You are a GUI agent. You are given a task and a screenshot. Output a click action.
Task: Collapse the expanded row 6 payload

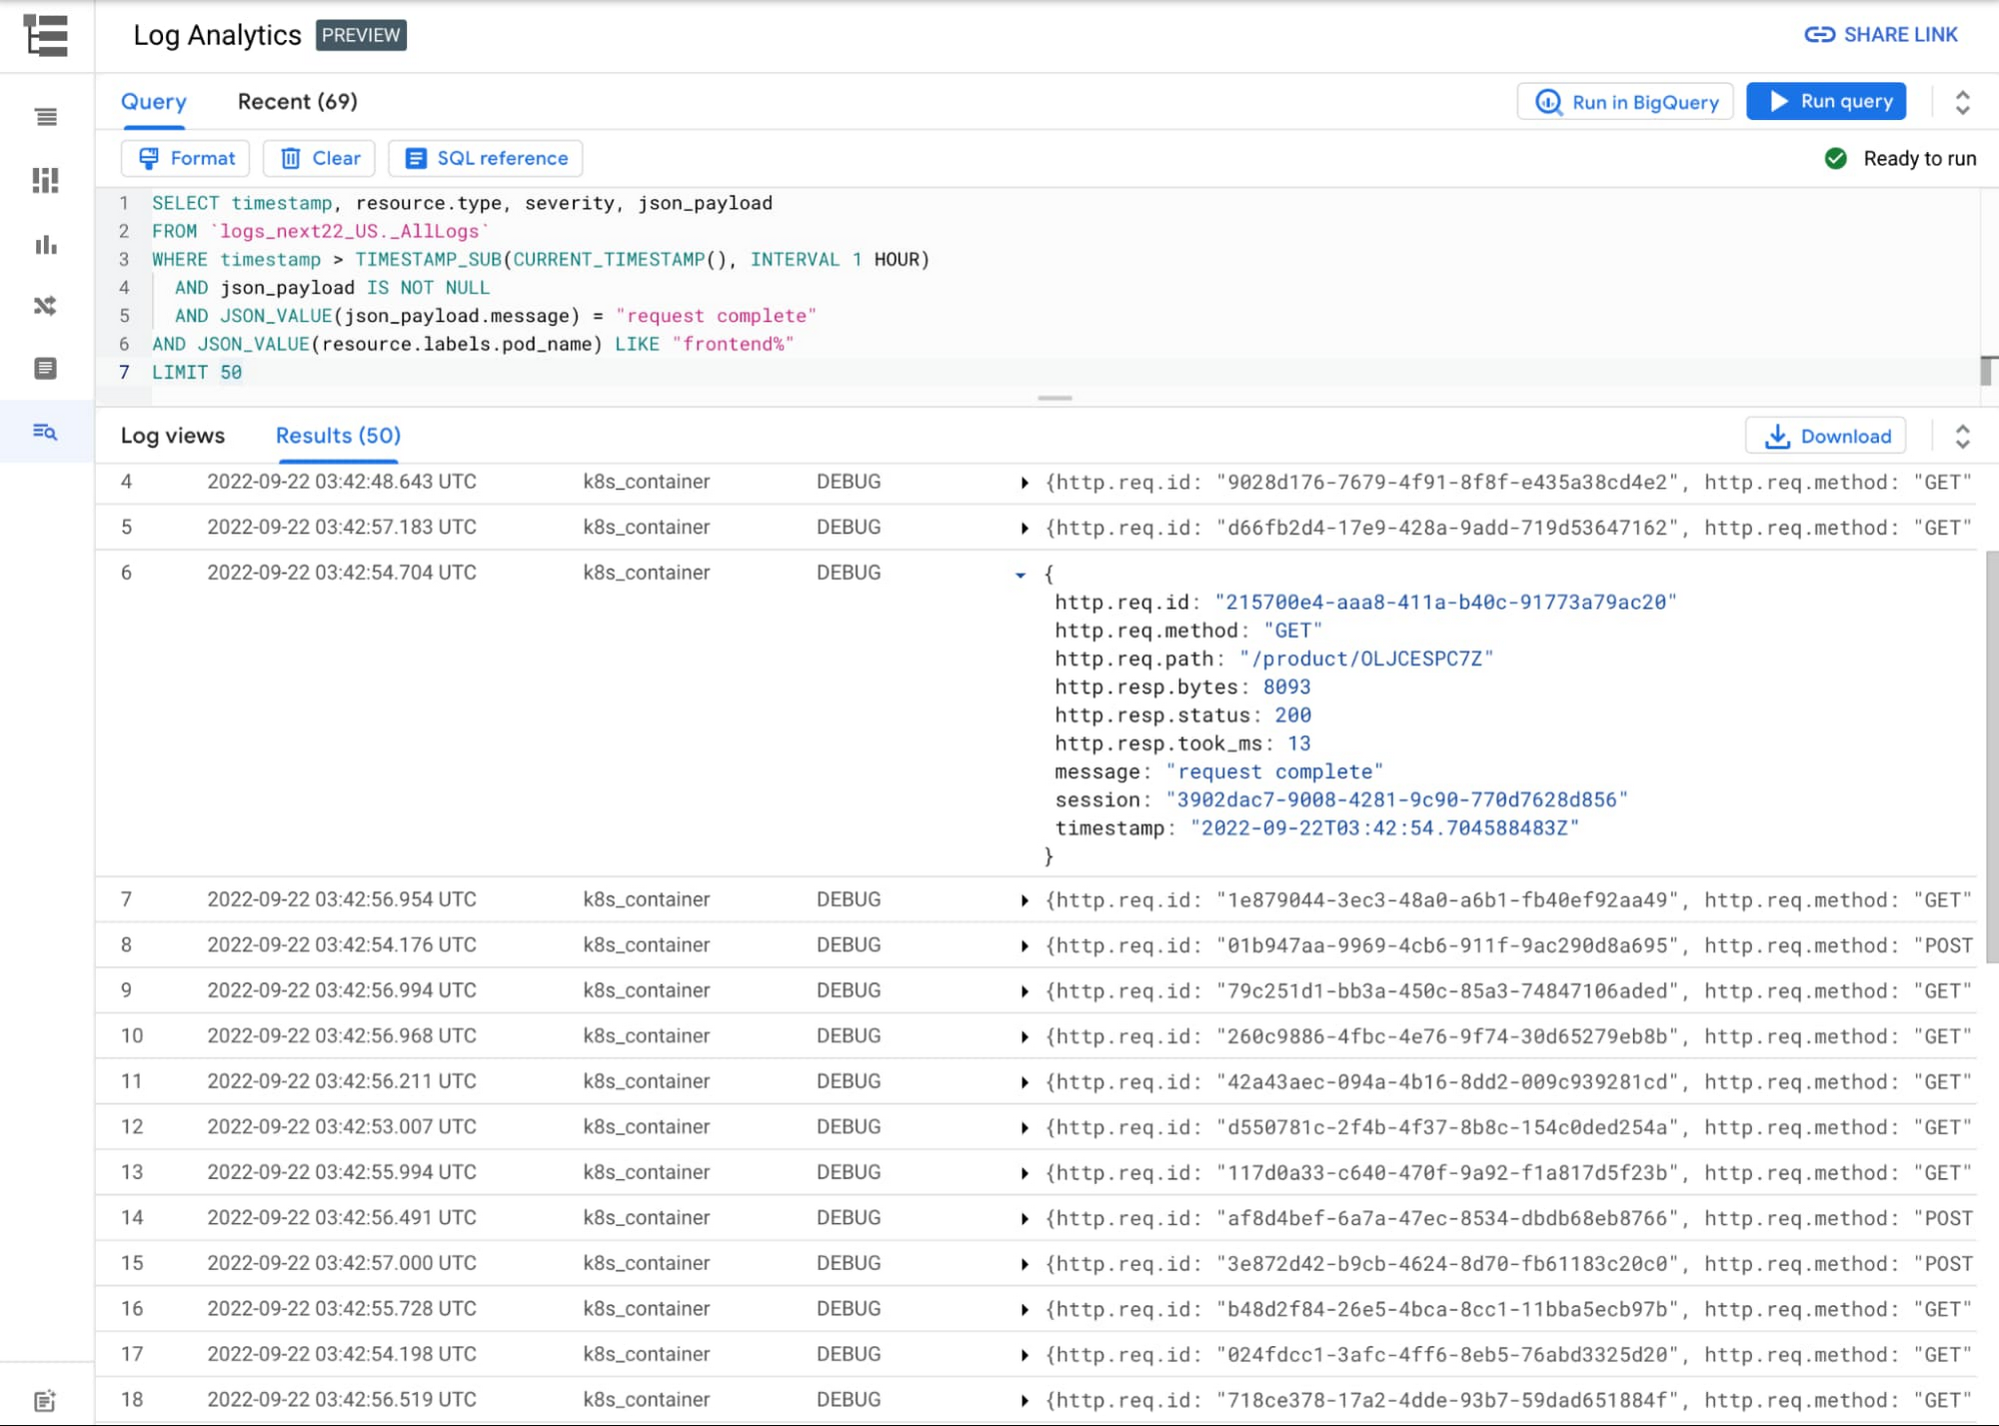[x=1020, y=575]
